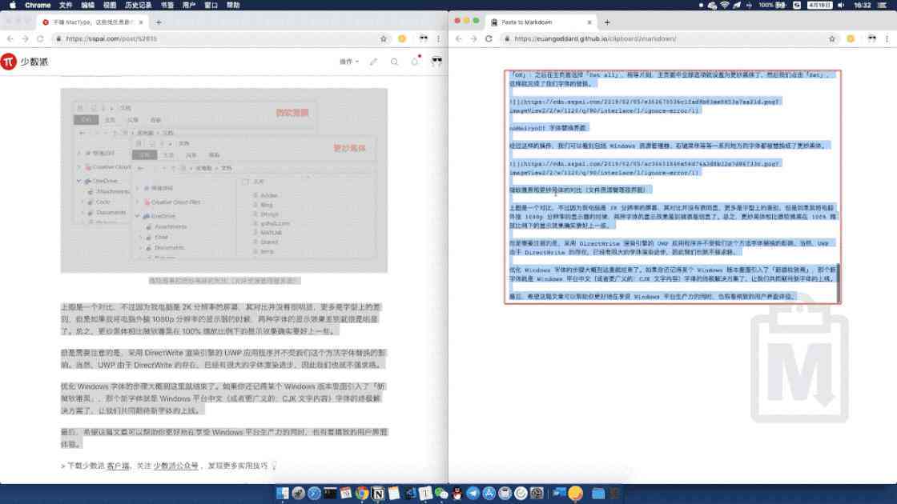897x504 pixels.
Task: Open Chrome from the Dock
Action: [361, 493]
